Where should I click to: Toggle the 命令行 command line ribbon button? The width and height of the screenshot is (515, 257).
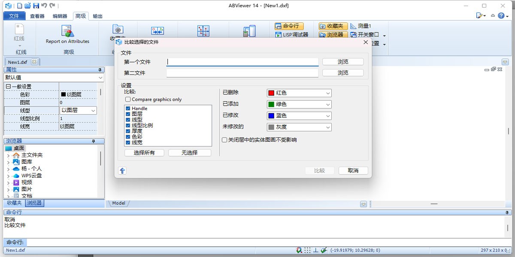point(289,26)
